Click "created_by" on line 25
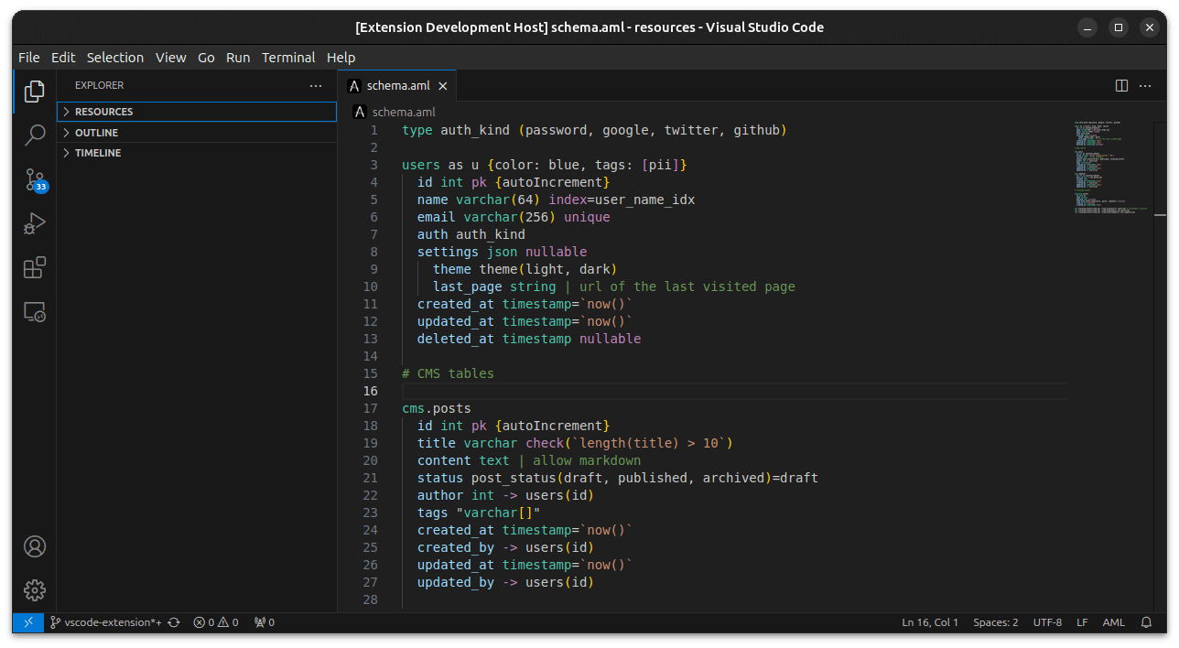The image size is (1179, 648). coord(456,547)
